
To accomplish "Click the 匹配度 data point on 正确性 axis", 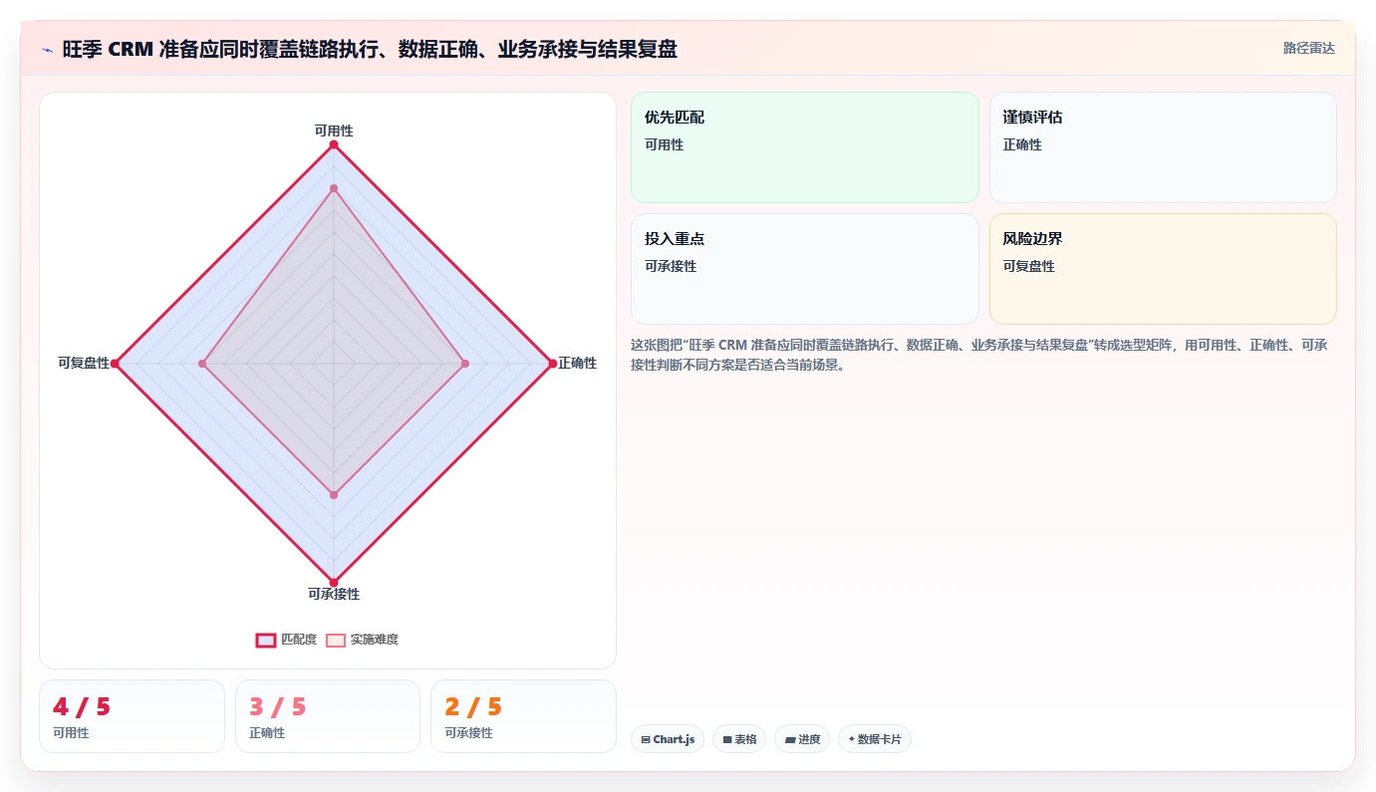I will [553, 364].
